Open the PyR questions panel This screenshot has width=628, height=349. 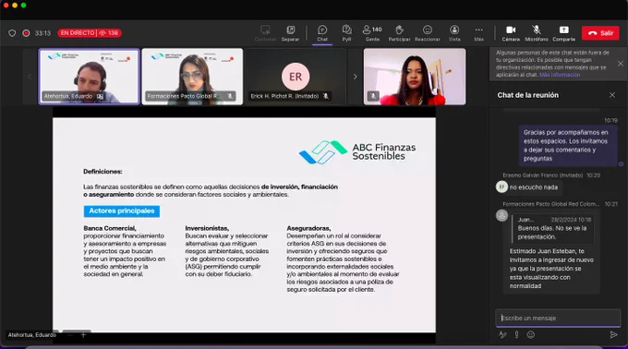(x=346, y=33)
